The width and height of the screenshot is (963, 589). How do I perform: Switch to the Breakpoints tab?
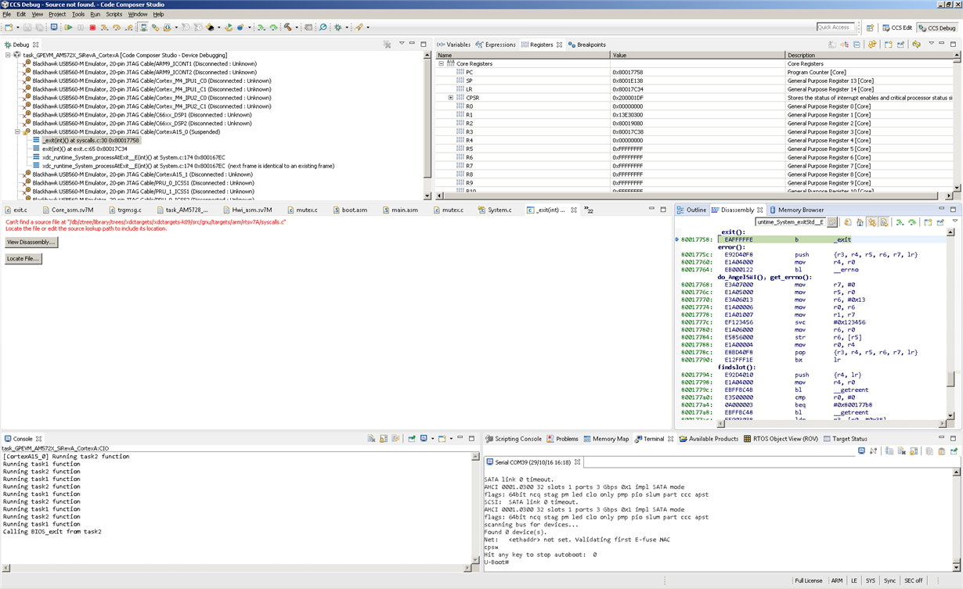(x=587, y=45)
